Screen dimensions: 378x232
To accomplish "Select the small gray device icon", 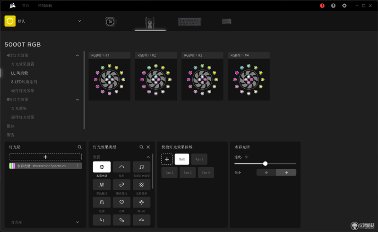I will pos(227,21).
